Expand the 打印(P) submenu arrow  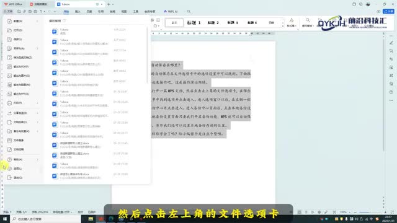[37, 103]
